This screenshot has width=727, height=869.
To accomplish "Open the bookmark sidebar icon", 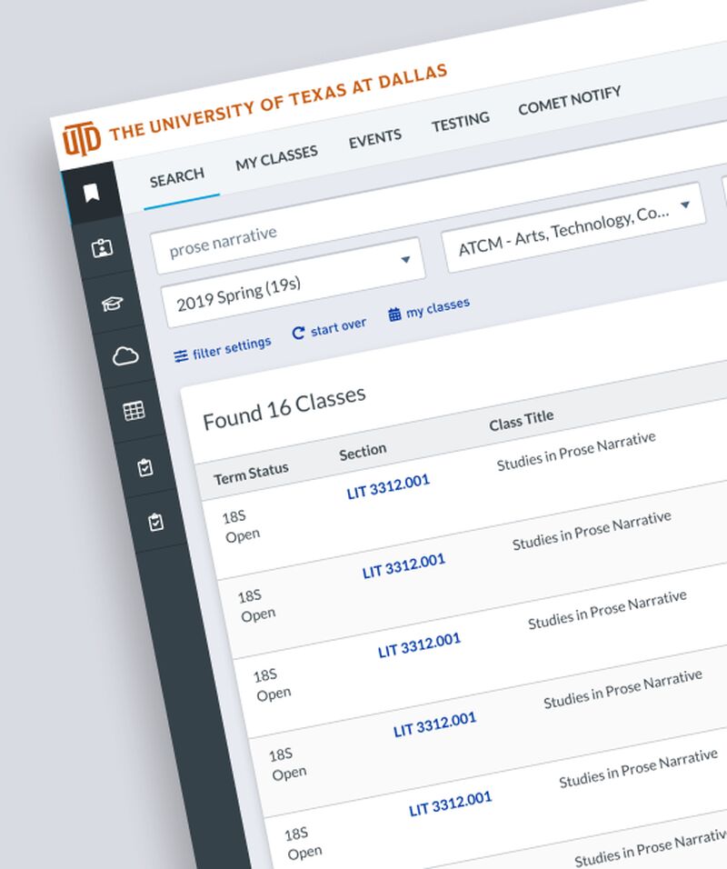I will pyautogui.click(x=91, y=193).
